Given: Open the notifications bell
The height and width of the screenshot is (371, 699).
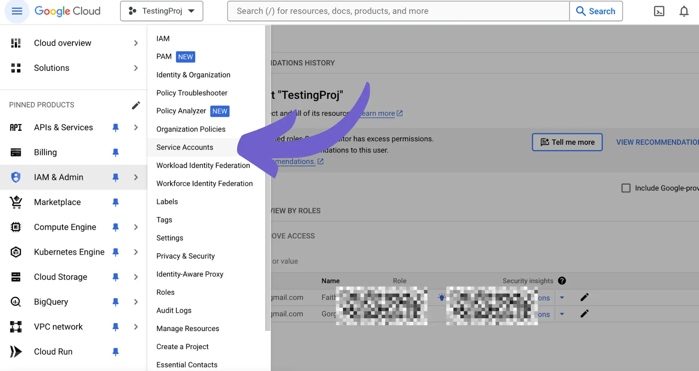Looking at the screenshot, I should 684,11.
